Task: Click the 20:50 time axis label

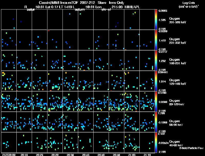Action: click(x=101, y=155)
